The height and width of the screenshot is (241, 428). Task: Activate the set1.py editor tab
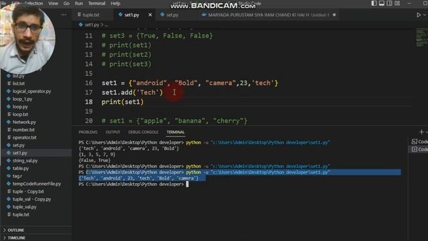132,15
